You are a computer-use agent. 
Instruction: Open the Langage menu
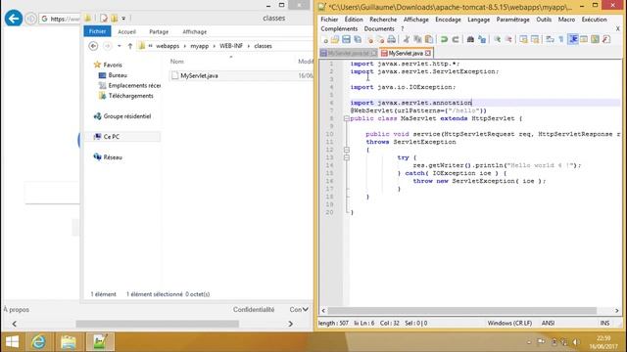(x=479, y=20)
